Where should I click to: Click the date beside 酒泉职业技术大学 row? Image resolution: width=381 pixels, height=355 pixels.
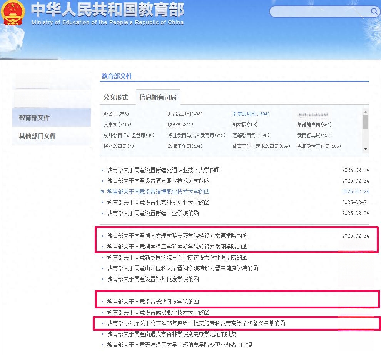click(x=356, y=181)
